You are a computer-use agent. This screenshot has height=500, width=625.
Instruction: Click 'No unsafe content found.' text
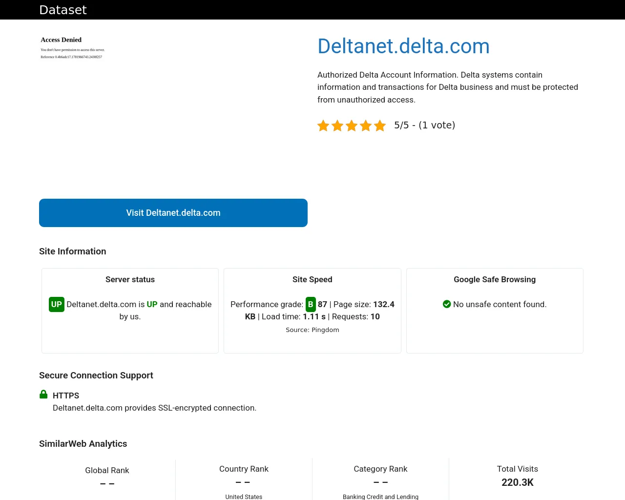[500, 305]
